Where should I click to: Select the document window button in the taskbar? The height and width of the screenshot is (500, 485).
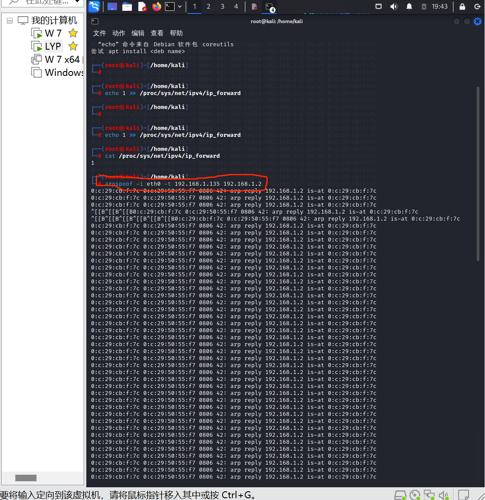click(x=254, y=7)
